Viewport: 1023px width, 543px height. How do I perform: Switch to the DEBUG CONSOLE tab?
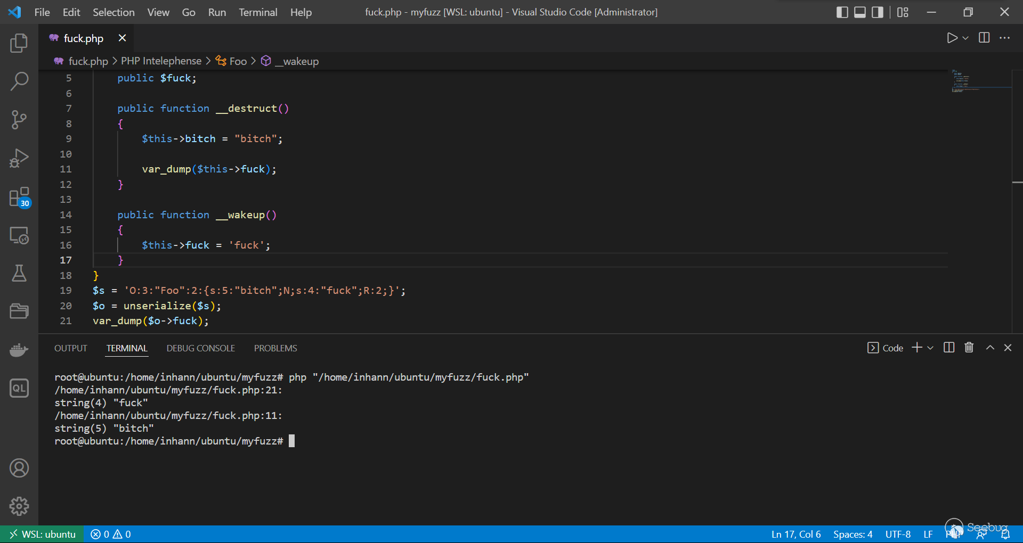coord(200,348)
